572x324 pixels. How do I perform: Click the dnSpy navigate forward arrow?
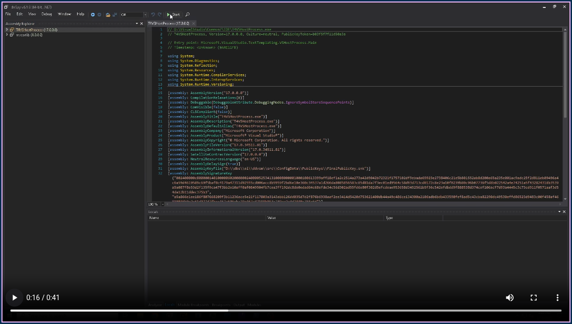(99, 14)
